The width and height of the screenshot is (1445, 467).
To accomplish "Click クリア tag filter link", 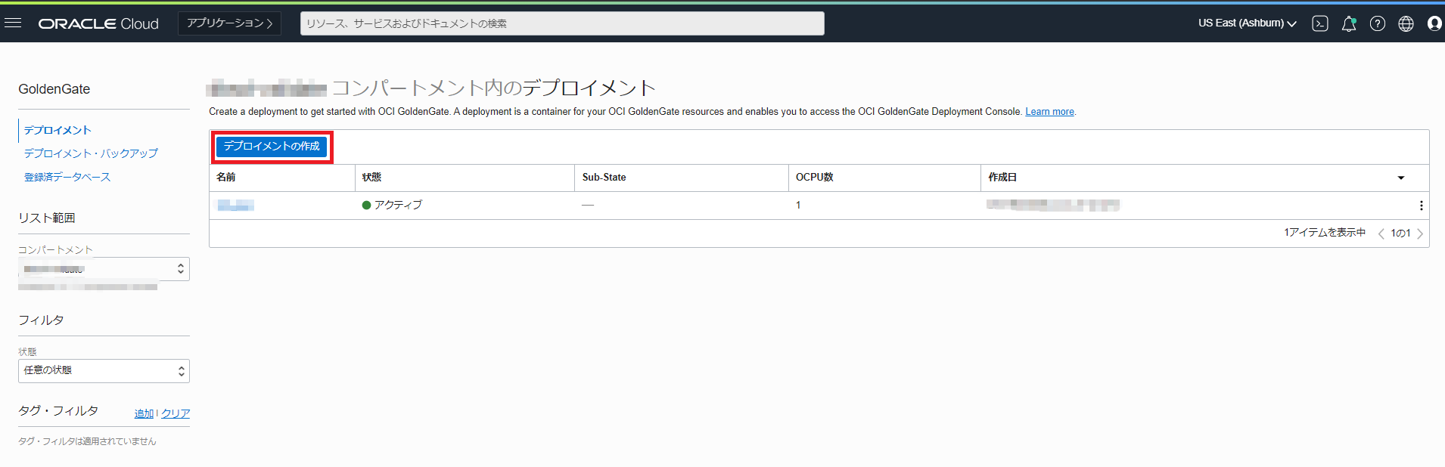I will coord(176,413).
